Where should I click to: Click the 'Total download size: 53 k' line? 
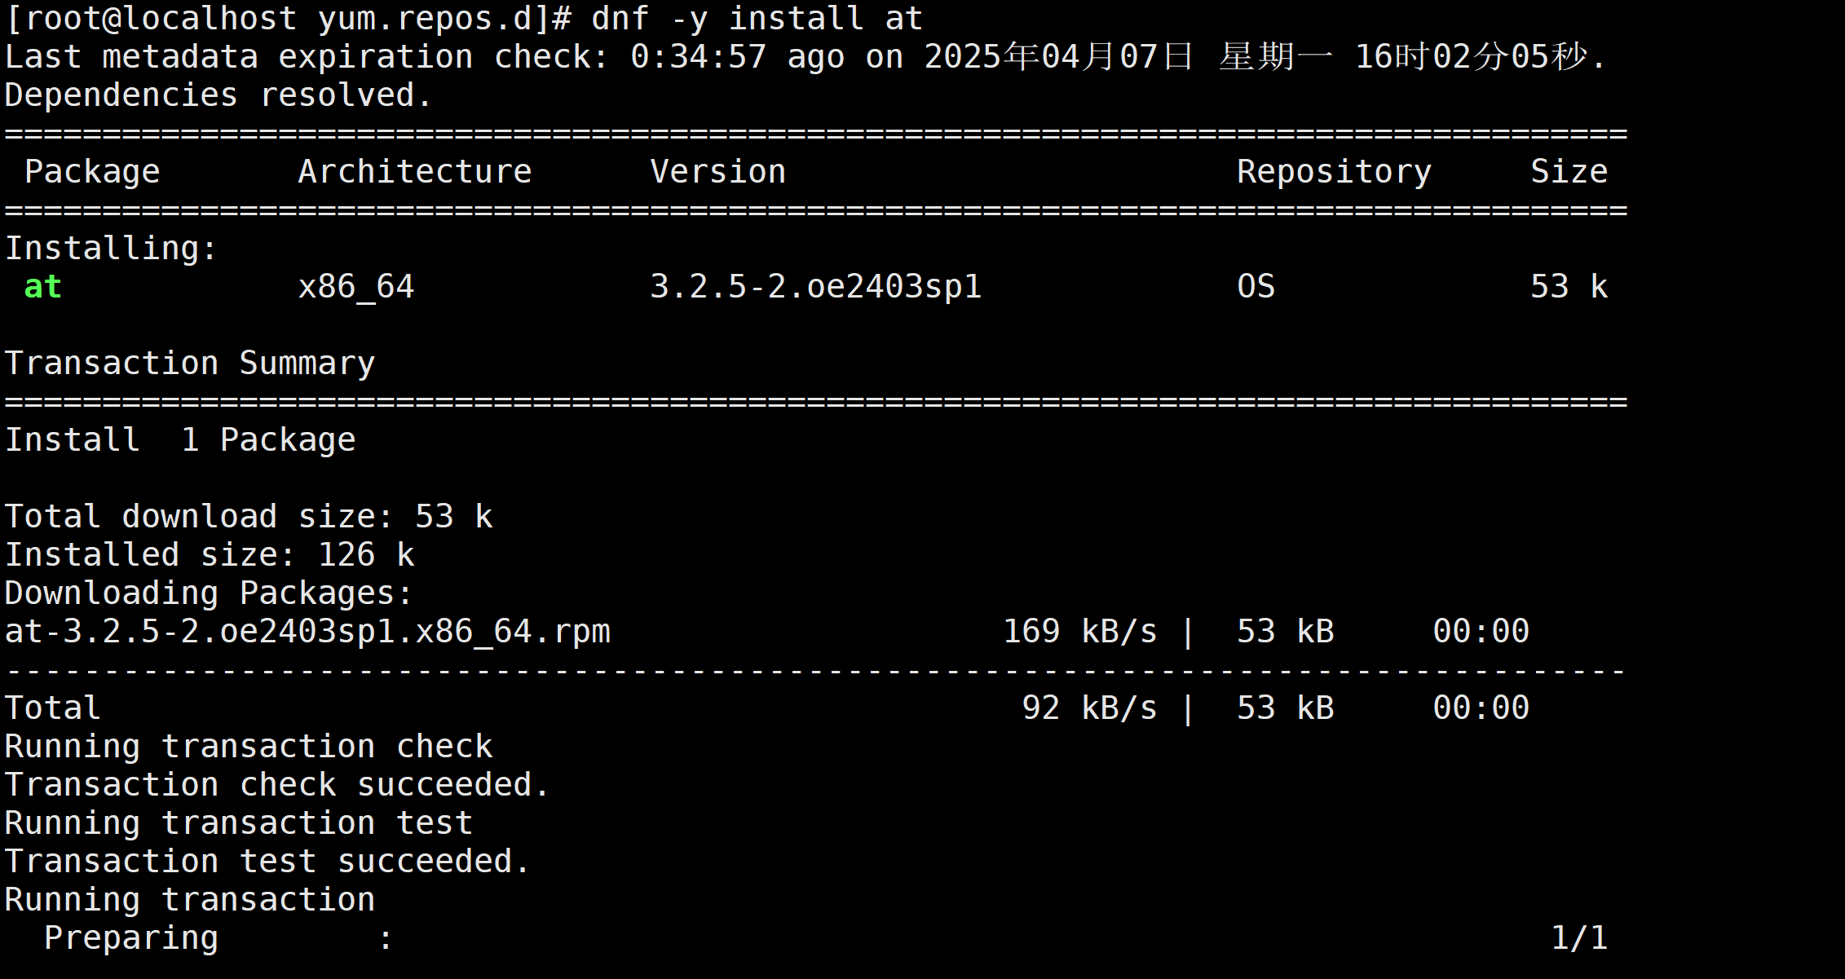pos(248,517)
